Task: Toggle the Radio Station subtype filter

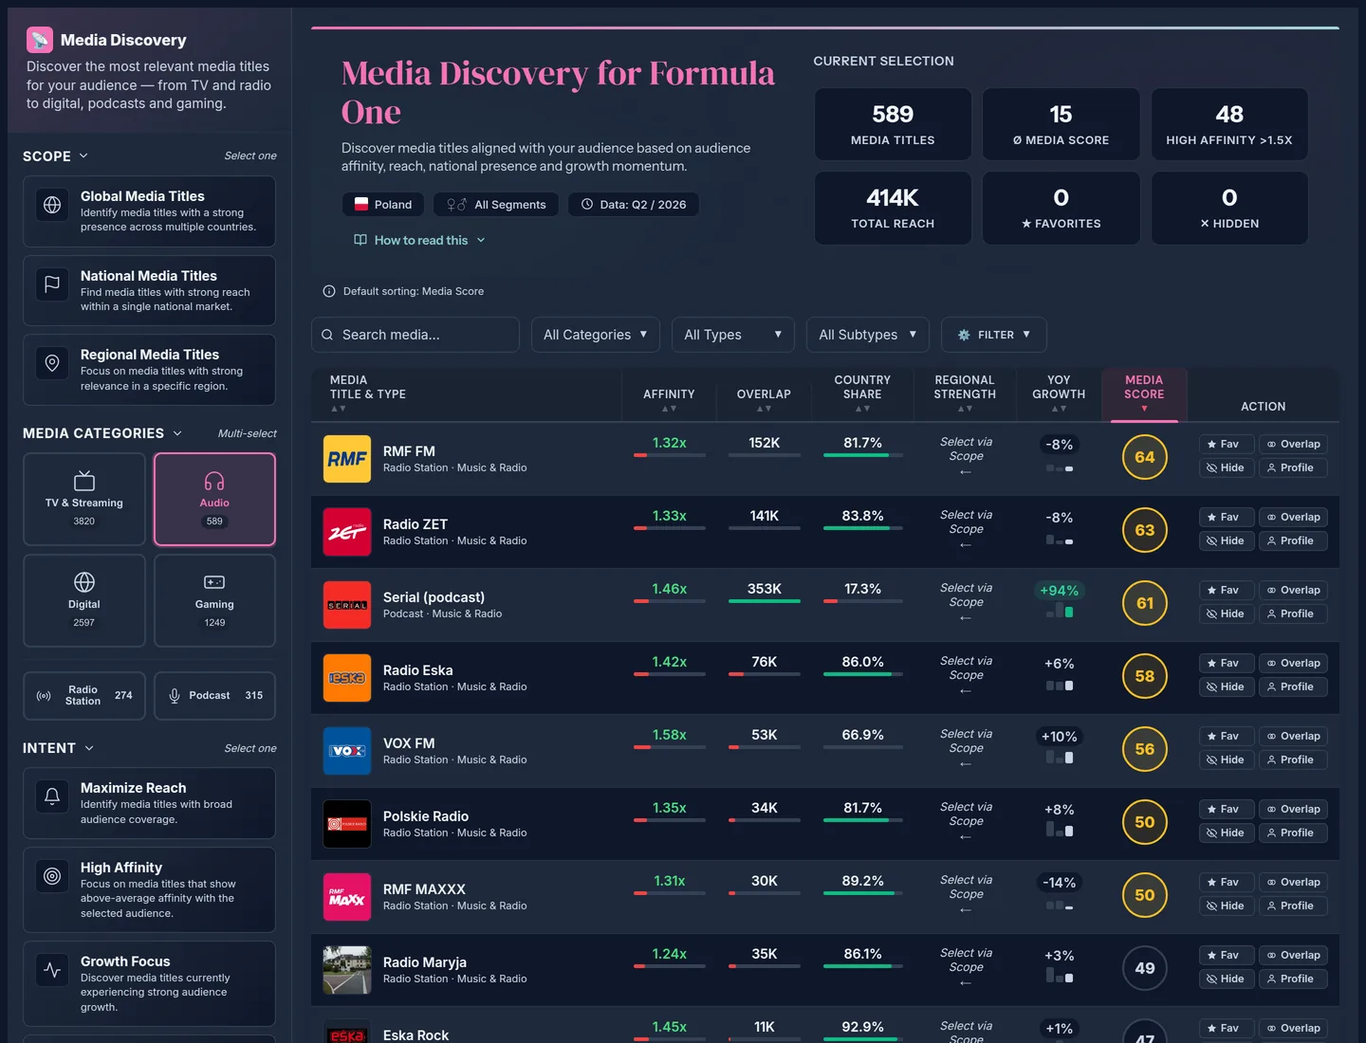Action: (x=84, y=696)
